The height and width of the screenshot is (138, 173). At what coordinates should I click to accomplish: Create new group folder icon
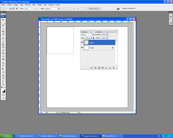click(x=106, y=68)
